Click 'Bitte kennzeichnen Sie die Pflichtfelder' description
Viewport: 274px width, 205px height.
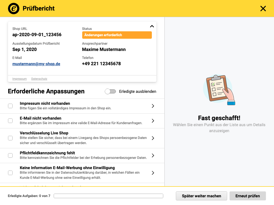click(83, 158)
